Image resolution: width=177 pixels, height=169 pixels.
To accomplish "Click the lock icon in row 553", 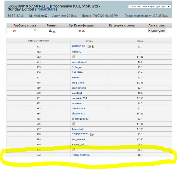I will pyautogui.click(x=74, y=57).
